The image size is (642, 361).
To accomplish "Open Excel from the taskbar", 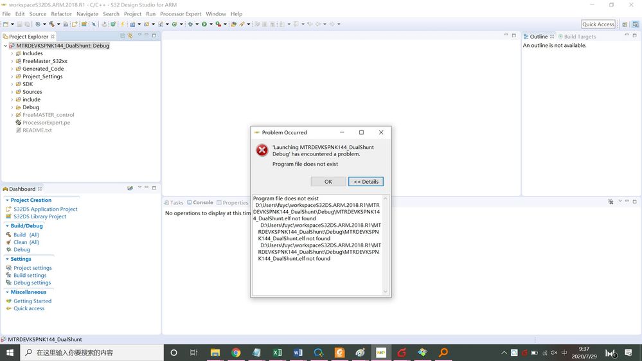I will pos(277,353).
